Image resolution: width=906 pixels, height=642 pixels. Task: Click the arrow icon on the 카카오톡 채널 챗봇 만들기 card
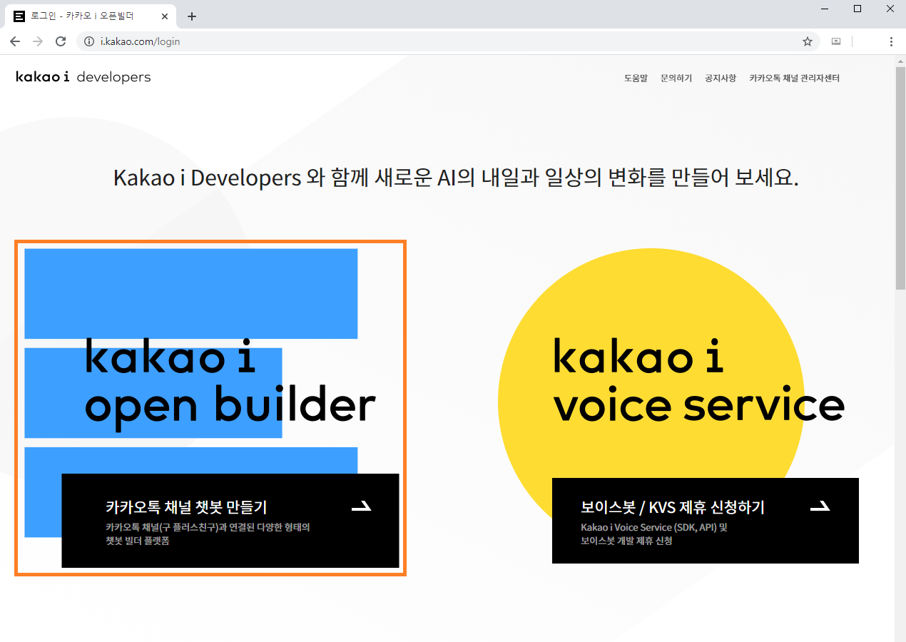(x=362, y=507)
